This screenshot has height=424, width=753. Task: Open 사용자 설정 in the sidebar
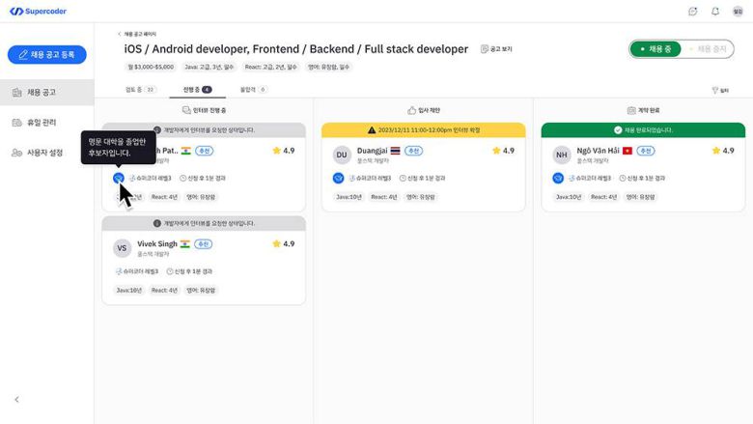pyautogui.click(x=42, y=153)
